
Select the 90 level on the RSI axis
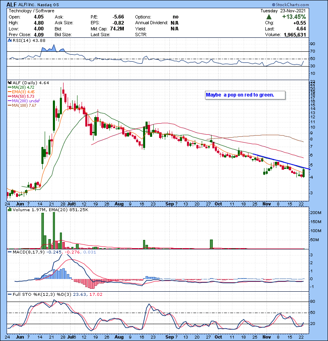312,44
